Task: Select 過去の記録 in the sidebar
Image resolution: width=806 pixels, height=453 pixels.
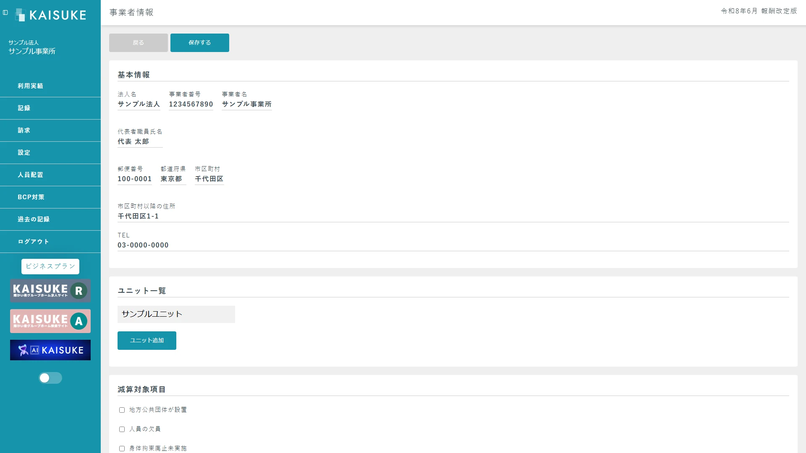Action: 50,219
